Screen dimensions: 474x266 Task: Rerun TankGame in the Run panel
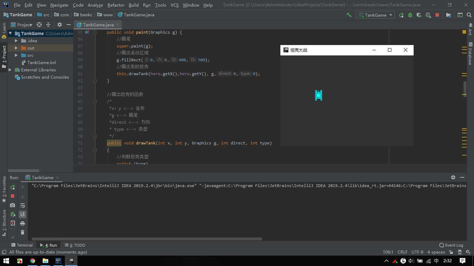pyautogui.click(x=12, y=187)
